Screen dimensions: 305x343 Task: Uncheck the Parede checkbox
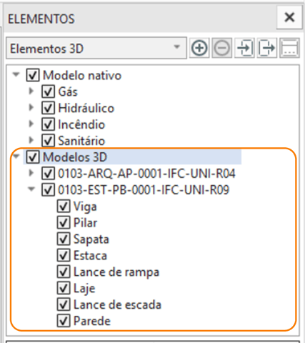coord(64,321)
